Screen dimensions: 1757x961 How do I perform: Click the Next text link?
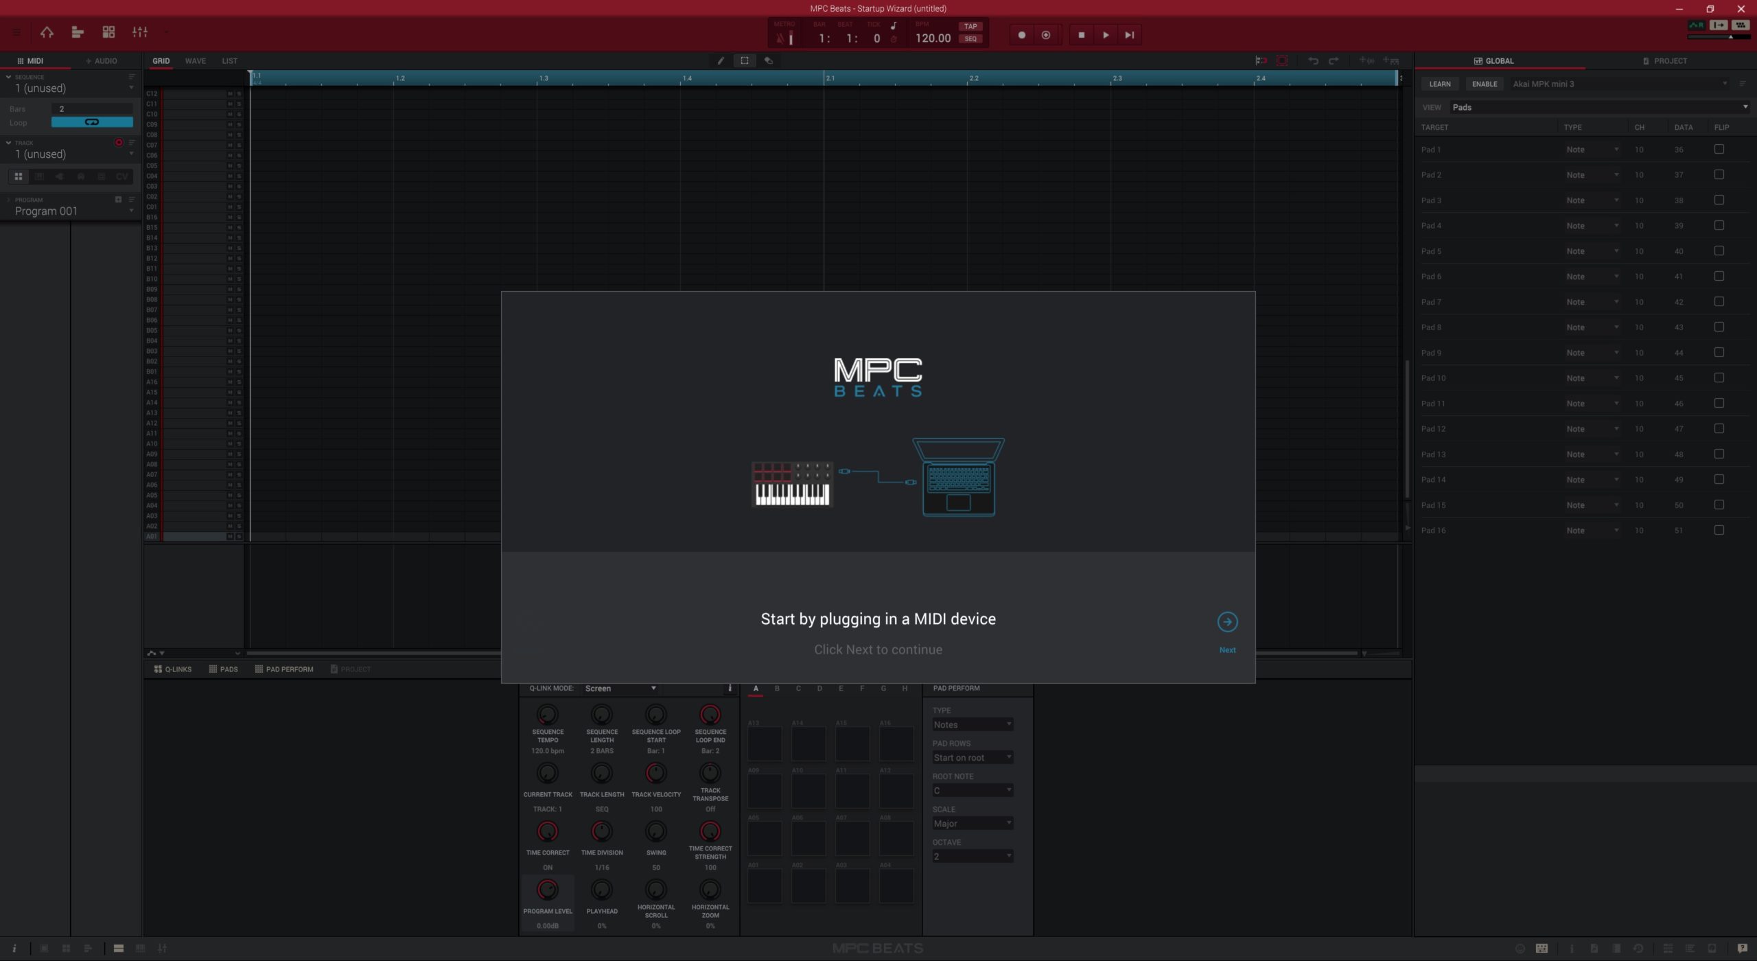coord(1227,650)
